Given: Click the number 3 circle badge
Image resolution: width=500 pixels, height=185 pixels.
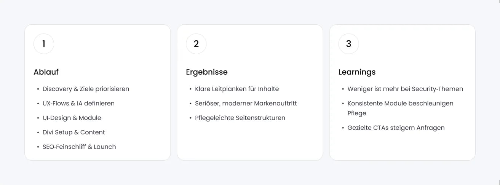Looking at the screenshot, I should 348,44.
